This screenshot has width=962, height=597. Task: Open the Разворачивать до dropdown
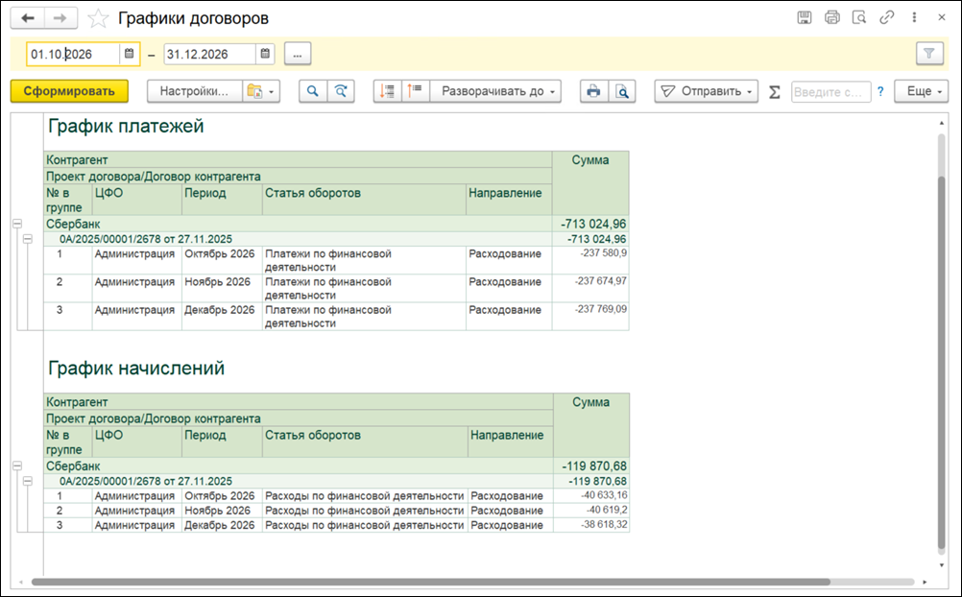495,91
